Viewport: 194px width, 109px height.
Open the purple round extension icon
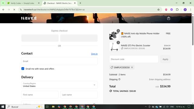coord(172,9)
